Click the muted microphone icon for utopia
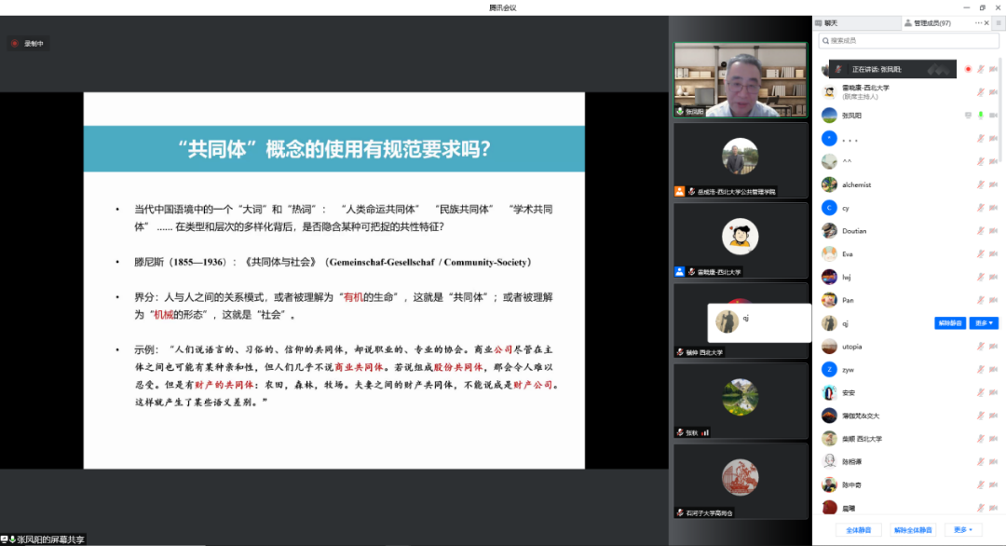Image resolution: width=1006 pixels, height=546 pixels. click(980, 347)
